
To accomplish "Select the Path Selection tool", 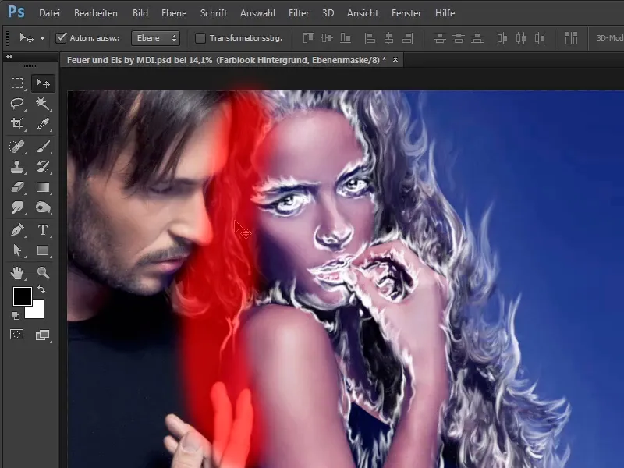I will click(16, 250).
